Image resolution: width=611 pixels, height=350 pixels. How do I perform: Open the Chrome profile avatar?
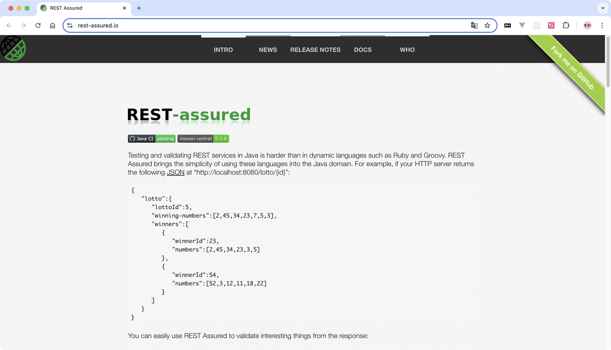(x=587, y=25)
